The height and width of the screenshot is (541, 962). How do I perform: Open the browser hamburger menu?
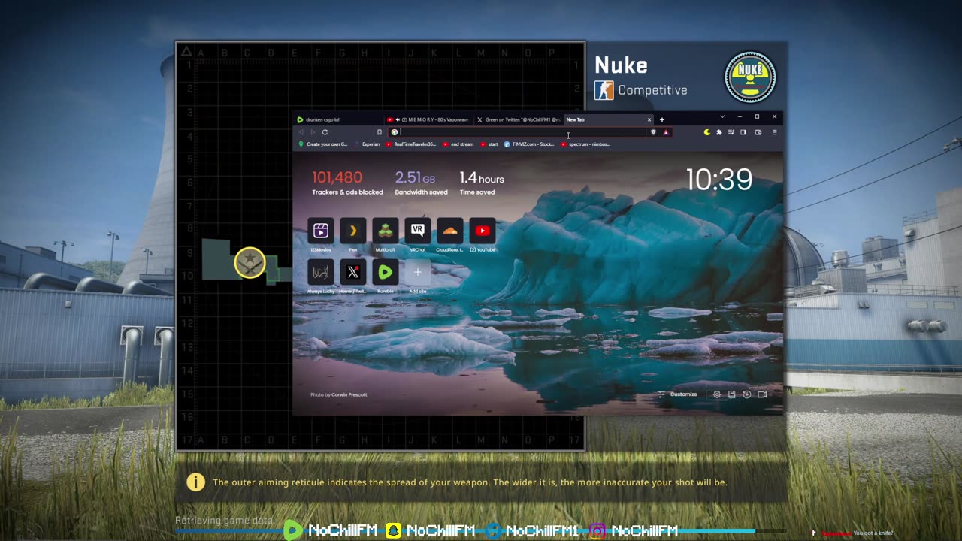[774, 132]
